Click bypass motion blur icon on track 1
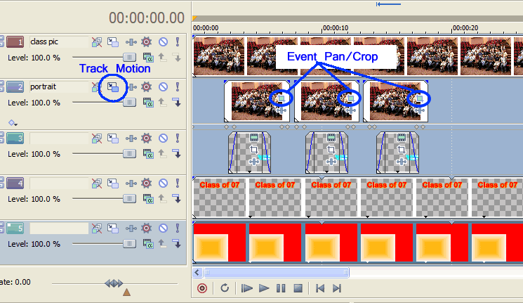This screenshot has height=303, width=523. 97,42
